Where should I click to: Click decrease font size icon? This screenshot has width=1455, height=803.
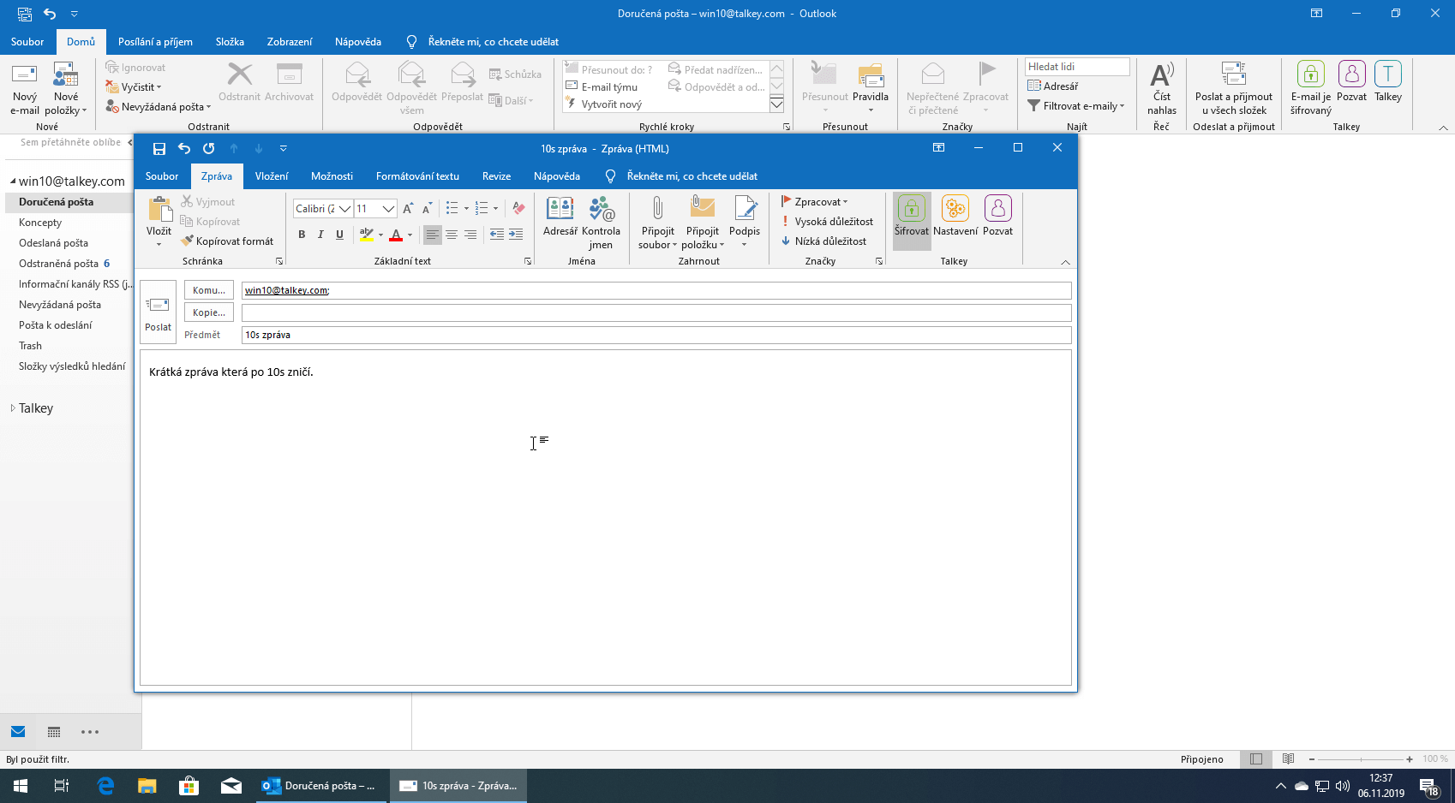(x=427, y=209)
